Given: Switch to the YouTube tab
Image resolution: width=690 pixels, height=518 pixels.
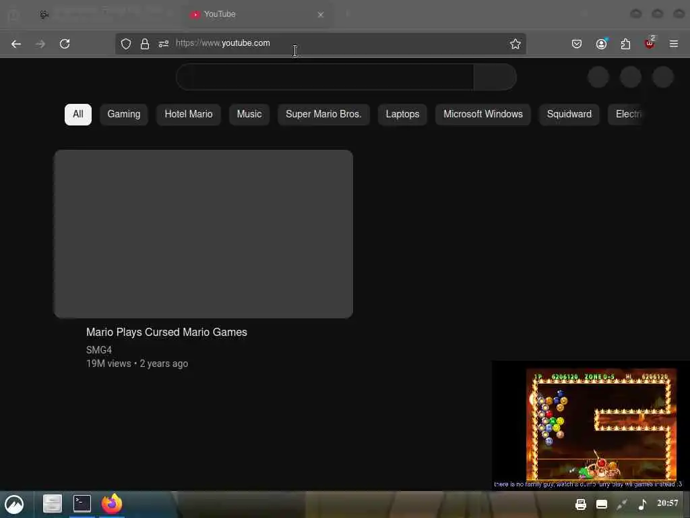Looking at the screenshot, I should (257, 14).
